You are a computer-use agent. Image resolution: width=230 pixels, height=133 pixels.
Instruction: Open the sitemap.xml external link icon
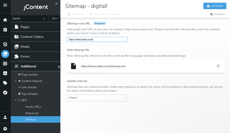(x=218, y=66)
